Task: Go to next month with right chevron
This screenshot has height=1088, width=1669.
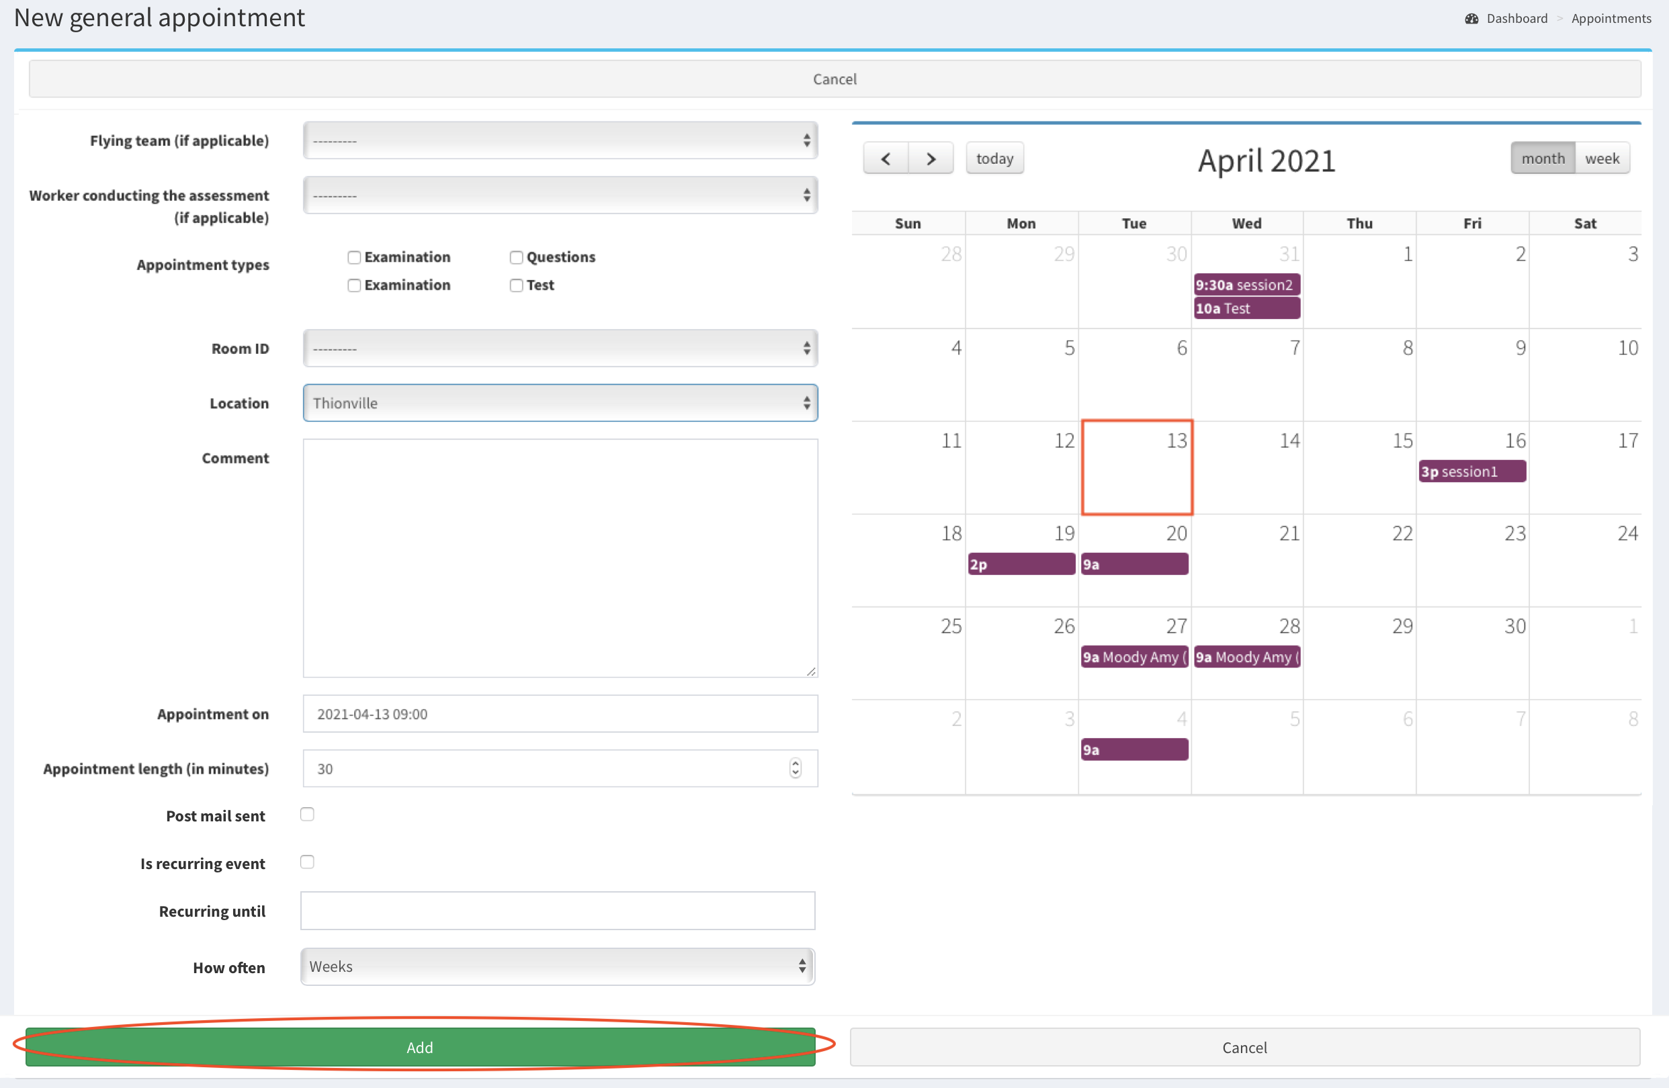Action: 931,158
